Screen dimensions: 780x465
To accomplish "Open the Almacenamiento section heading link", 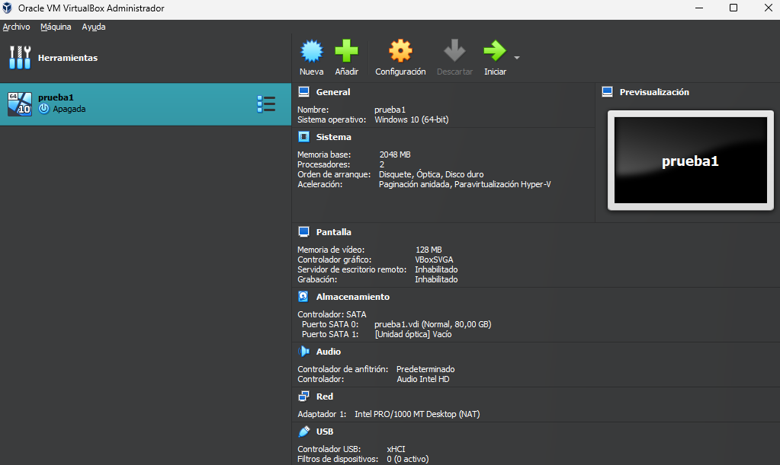I will coord(353,297).
